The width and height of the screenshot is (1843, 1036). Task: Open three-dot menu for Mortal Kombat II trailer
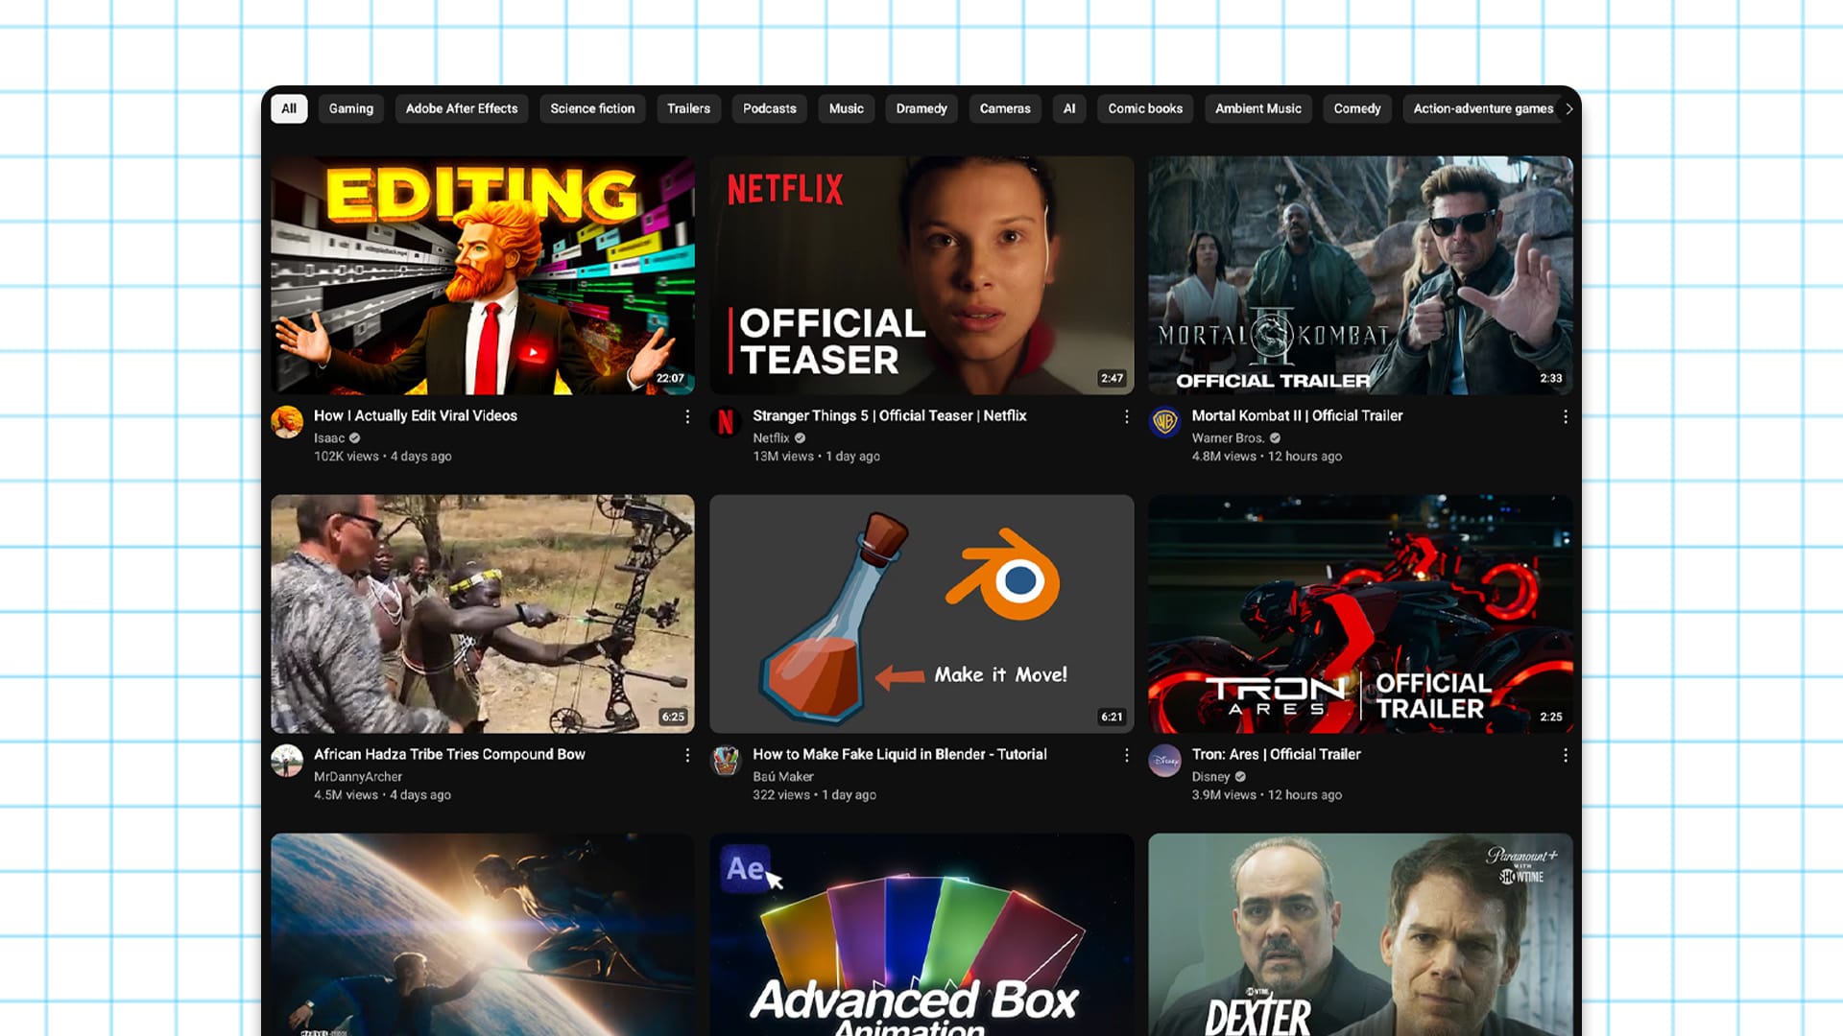(1565, 416)
